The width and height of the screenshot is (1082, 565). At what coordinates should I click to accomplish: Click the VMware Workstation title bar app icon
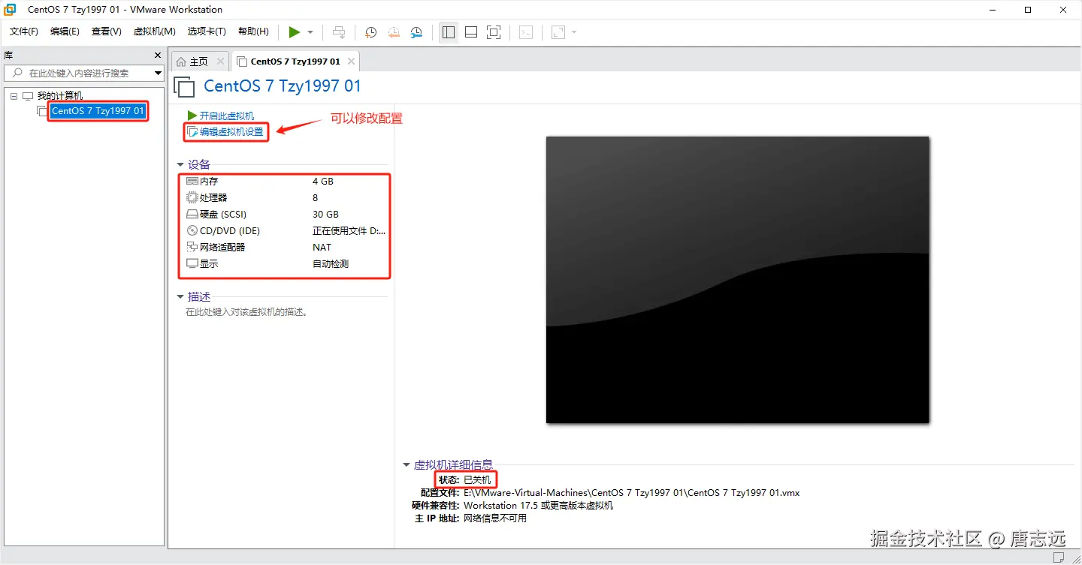(11, 10)
